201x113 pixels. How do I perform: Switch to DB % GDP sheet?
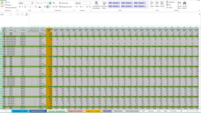click(x=107, y=111)
